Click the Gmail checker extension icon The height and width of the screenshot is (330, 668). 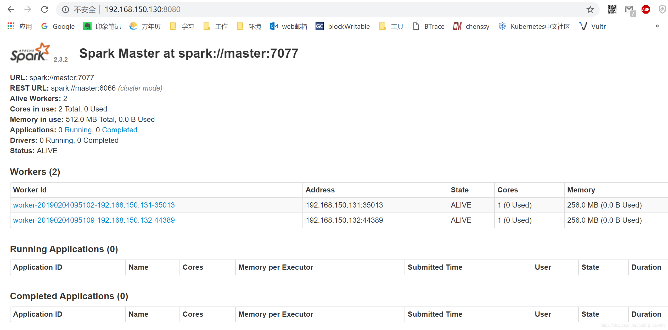[629, 10]
